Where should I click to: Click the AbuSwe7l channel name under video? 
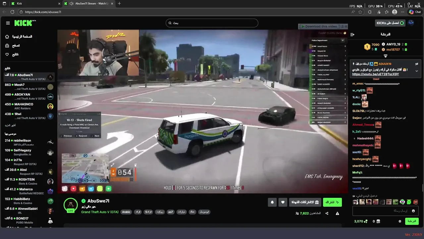pos(98,201)
